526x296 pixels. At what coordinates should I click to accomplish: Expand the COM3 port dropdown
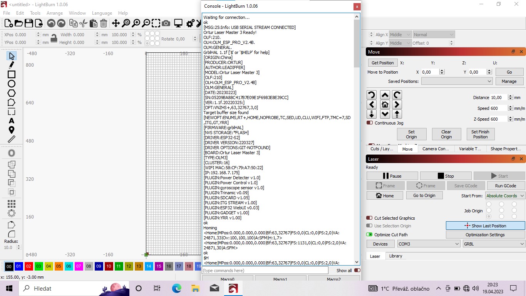pos(429,244)
